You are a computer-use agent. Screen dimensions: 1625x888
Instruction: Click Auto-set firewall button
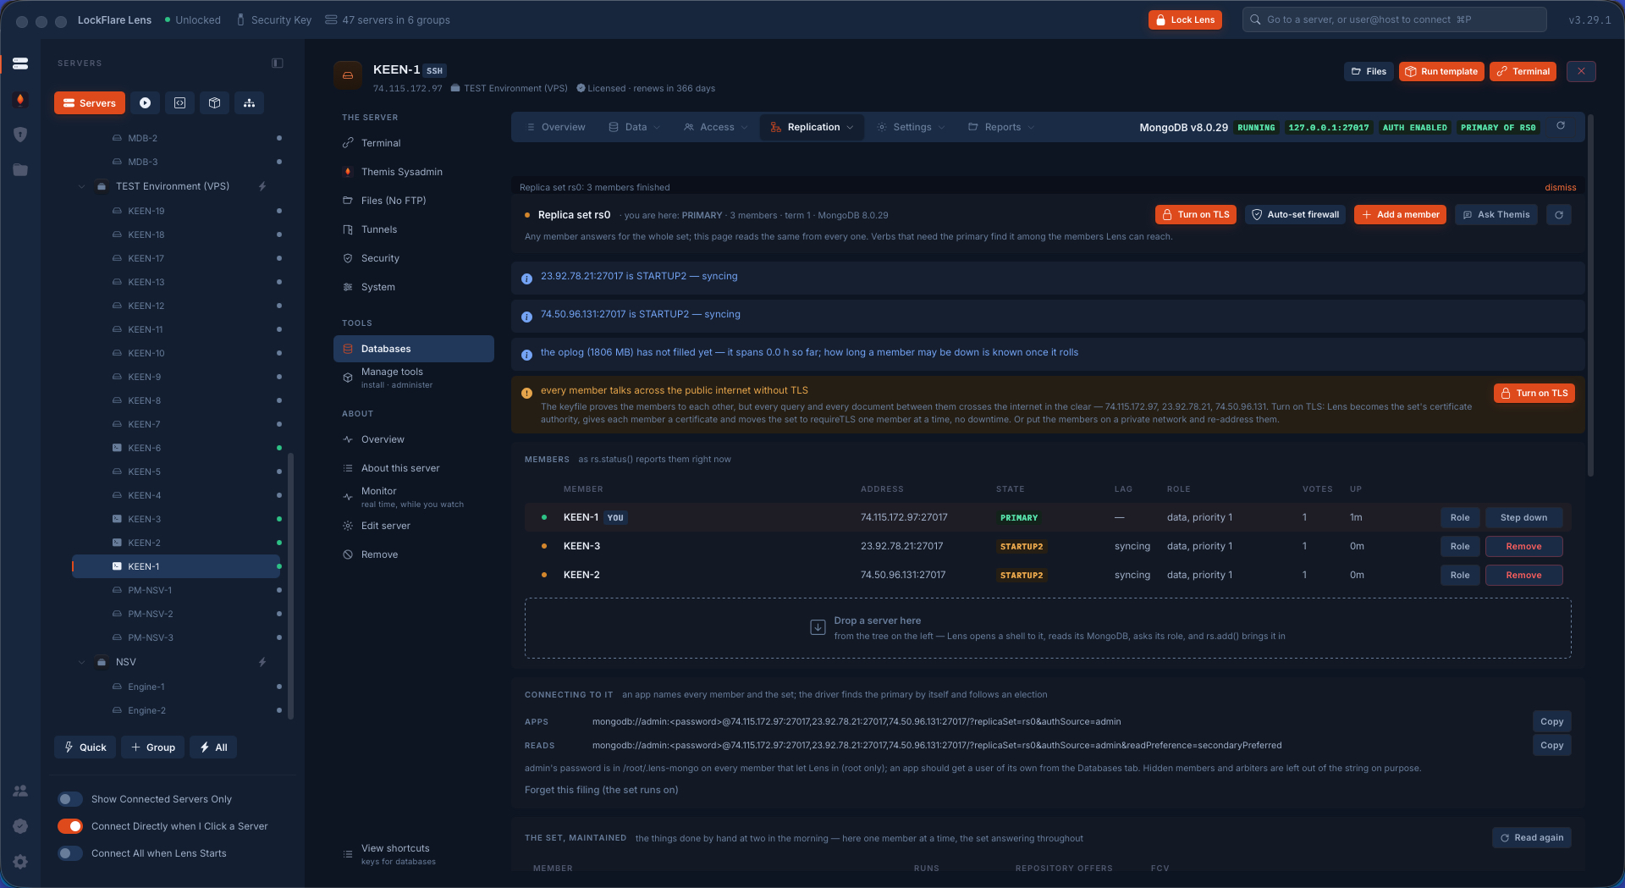[1295, 215]
